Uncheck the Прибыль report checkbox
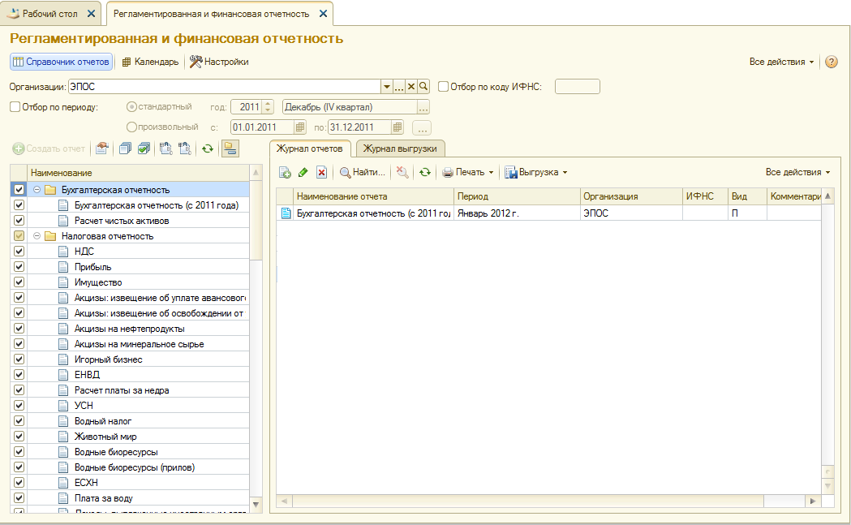Screen dimensions: 851x525 (19, 267)
